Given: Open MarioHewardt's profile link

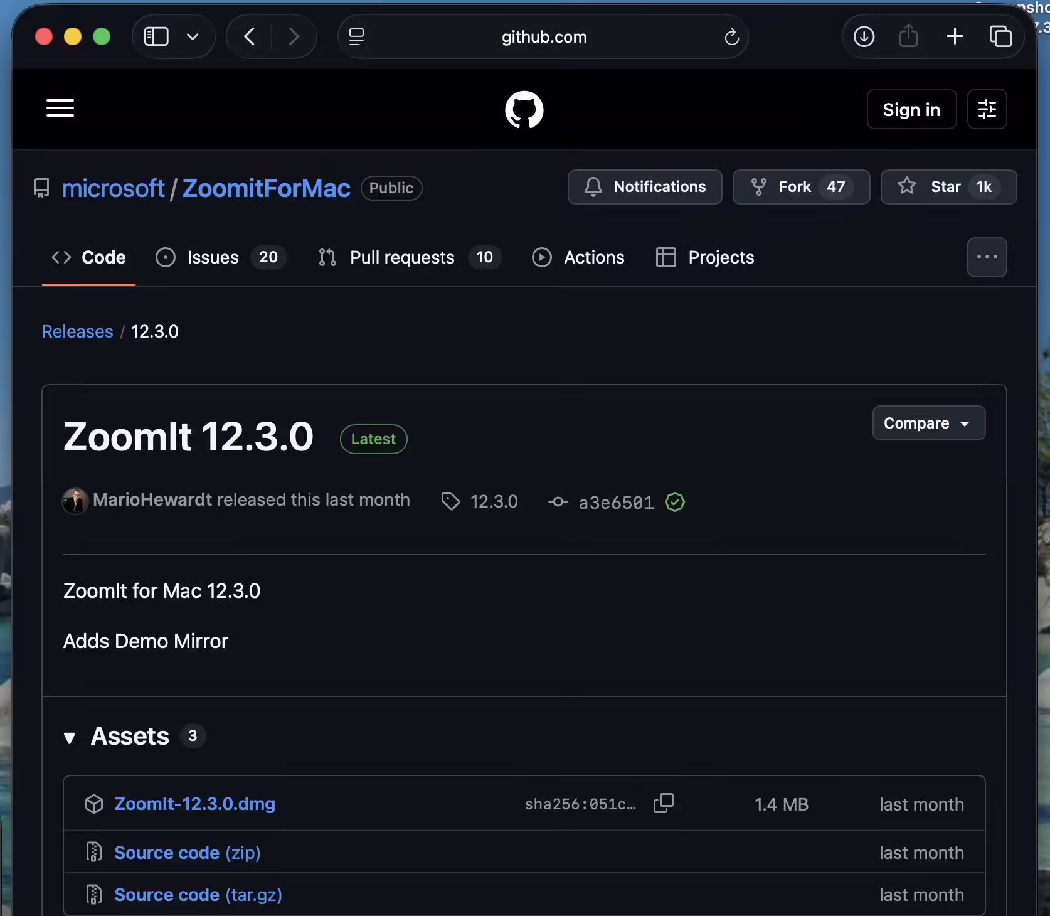Looking at the screenshot, I should 152,499.
